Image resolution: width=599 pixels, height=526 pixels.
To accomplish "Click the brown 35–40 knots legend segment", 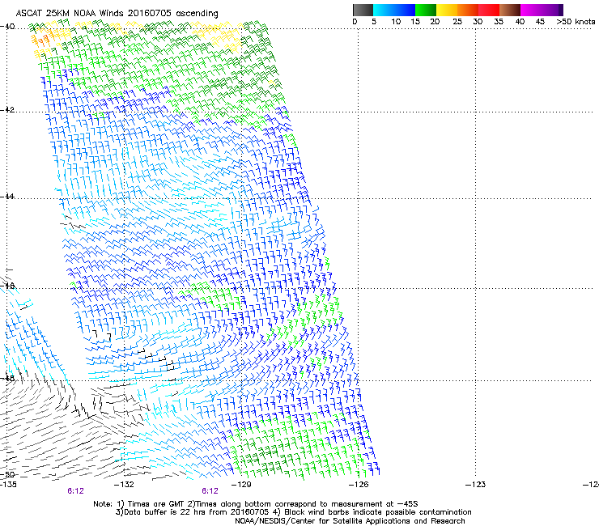I will coord(510,10).
